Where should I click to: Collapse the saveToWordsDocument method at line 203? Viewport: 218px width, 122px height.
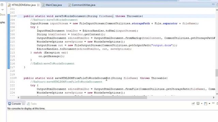point(16,16)
